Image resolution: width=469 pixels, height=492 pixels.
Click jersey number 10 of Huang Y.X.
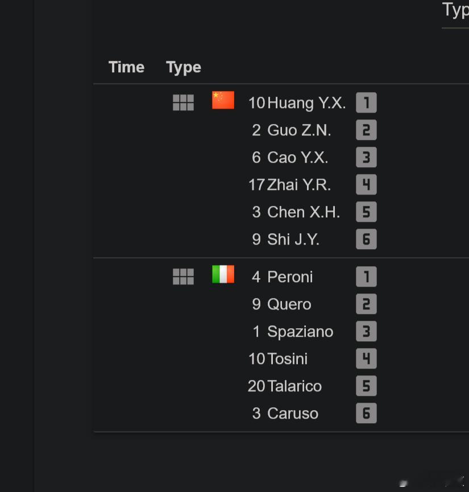[256, 103]
